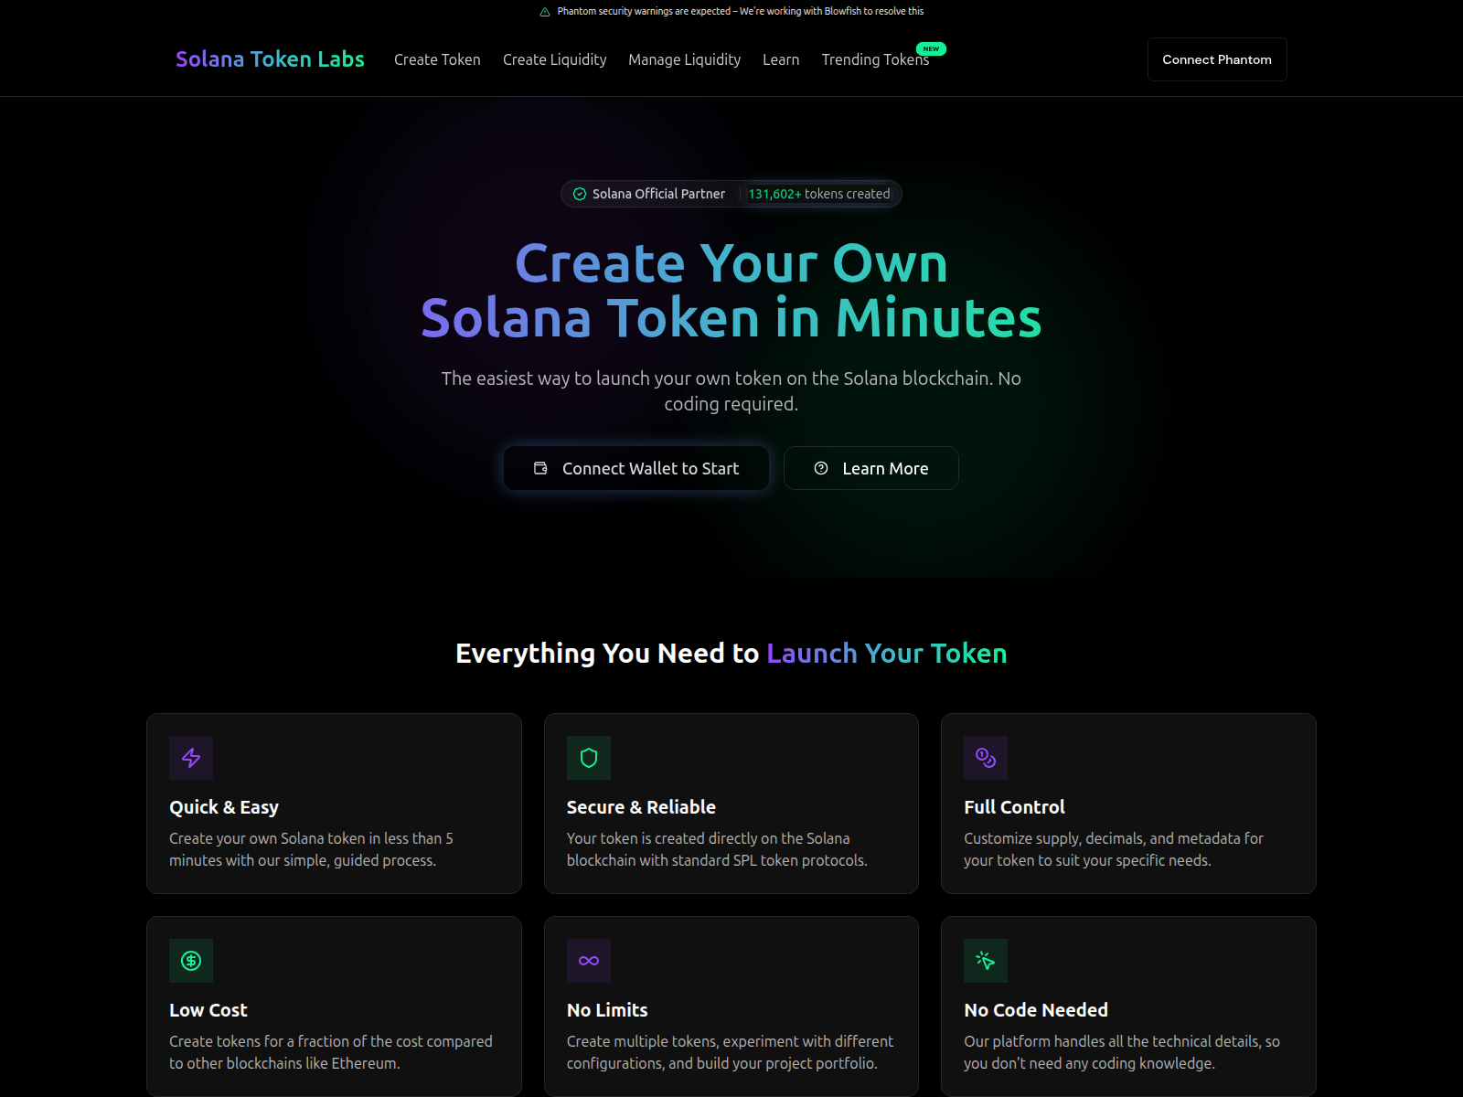Click the infinity icon for No Limits
The height and width of the screenshot is (1097, 1463).
(x=589, y=961)
